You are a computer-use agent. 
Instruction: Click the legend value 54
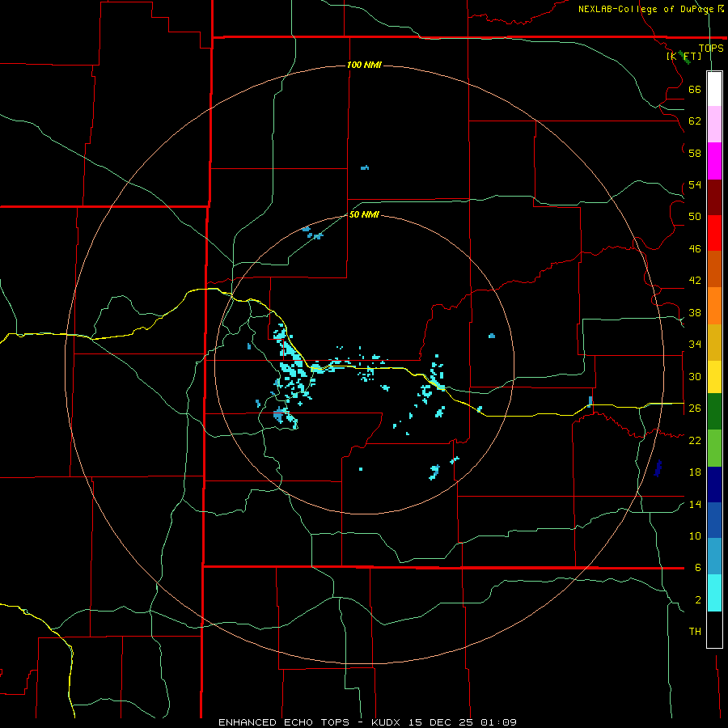[695, 184]
